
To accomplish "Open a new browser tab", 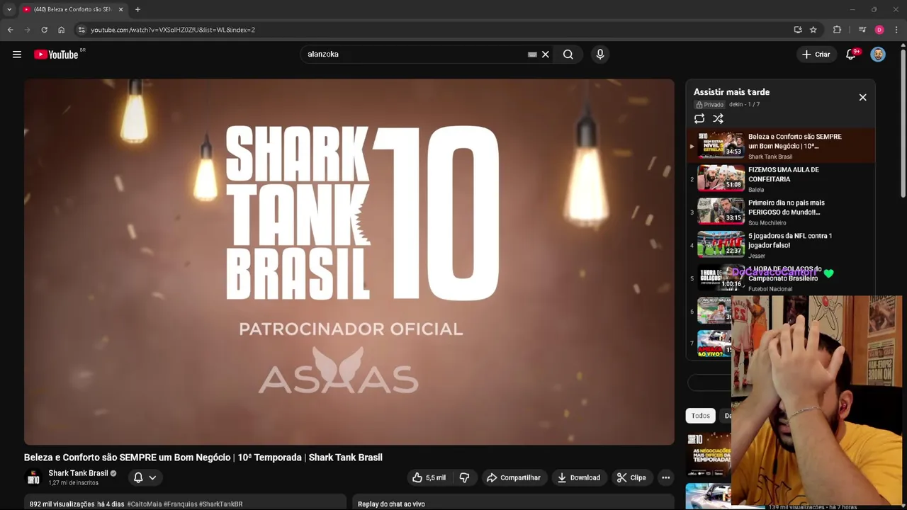I will [x=137, y=9].
